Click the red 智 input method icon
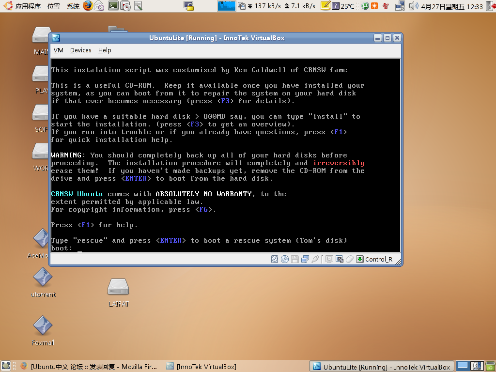This screenshot has width=496, height=372. [386, 6]
